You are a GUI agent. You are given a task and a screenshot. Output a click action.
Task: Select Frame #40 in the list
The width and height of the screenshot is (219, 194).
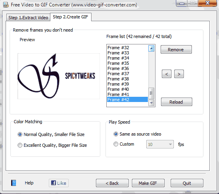(127, 89)
